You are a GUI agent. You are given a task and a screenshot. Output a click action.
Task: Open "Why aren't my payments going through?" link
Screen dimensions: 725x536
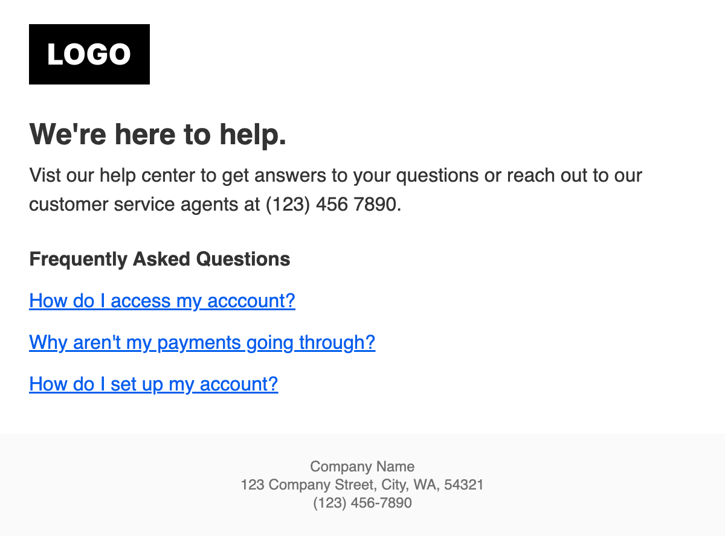pyautogui.click(x=202, y=342)
